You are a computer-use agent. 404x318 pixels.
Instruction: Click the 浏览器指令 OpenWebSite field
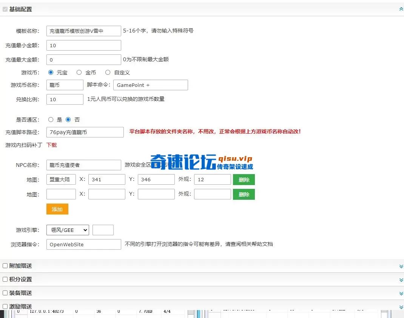pyautogui.click(x=83, y=244)
